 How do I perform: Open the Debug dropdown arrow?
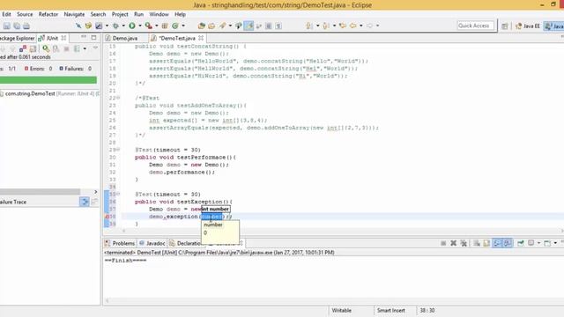click(x=123, y=26)
